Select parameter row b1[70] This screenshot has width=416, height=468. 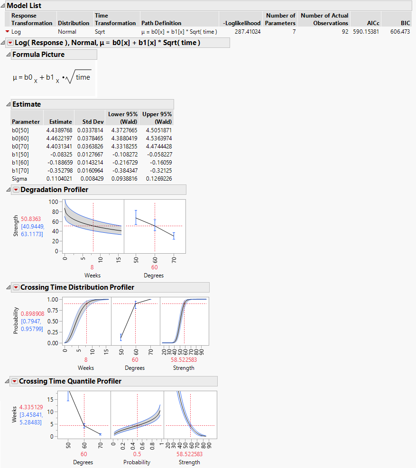point(92,171)
